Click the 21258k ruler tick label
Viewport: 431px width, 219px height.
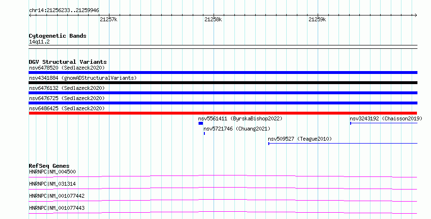[x=213, y=19]
